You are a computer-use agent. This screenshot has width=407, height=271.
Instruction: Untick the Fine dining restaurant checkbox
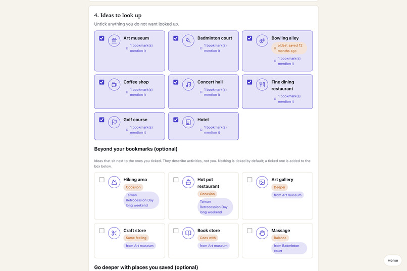[x=249, y=82]
